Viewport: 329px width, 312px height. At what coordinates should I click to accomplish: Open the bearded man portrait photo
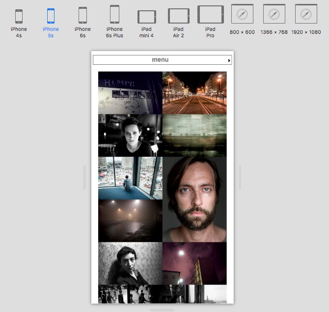tap(194, 199)
